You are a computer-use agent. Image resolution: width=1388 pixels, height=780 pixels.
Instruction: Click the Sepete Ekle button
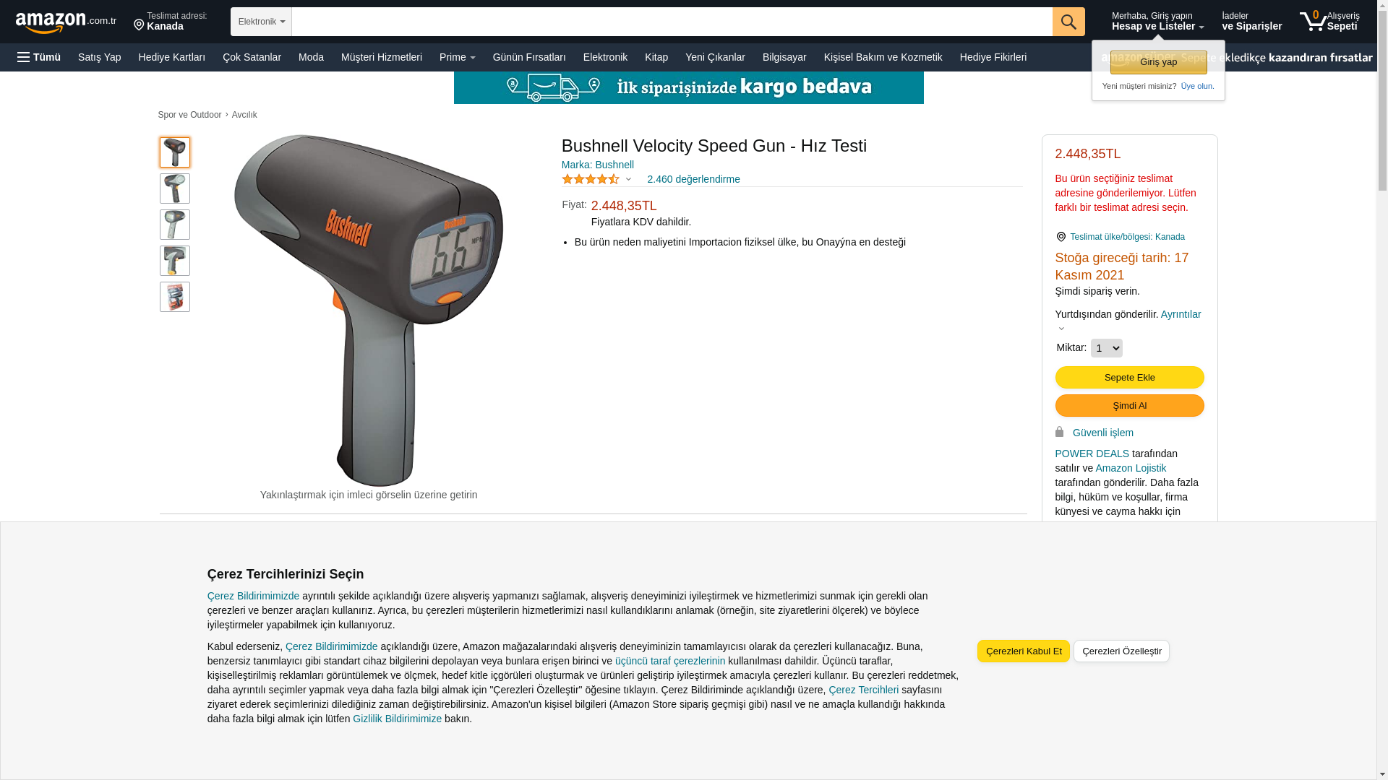[x=1129, y=377]
